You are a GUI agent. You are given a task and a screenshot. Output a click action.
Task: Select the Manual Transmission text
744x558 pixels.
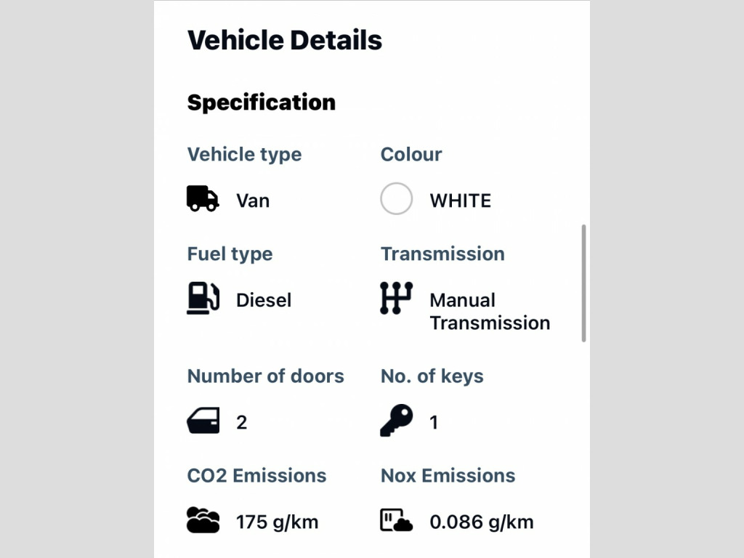pos(489,312)
